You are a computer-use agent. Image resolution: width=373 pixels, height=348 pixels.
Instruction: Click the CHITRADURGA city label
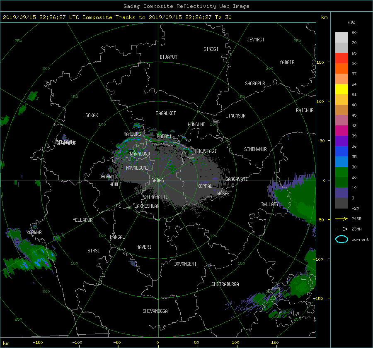coord(225,284)
